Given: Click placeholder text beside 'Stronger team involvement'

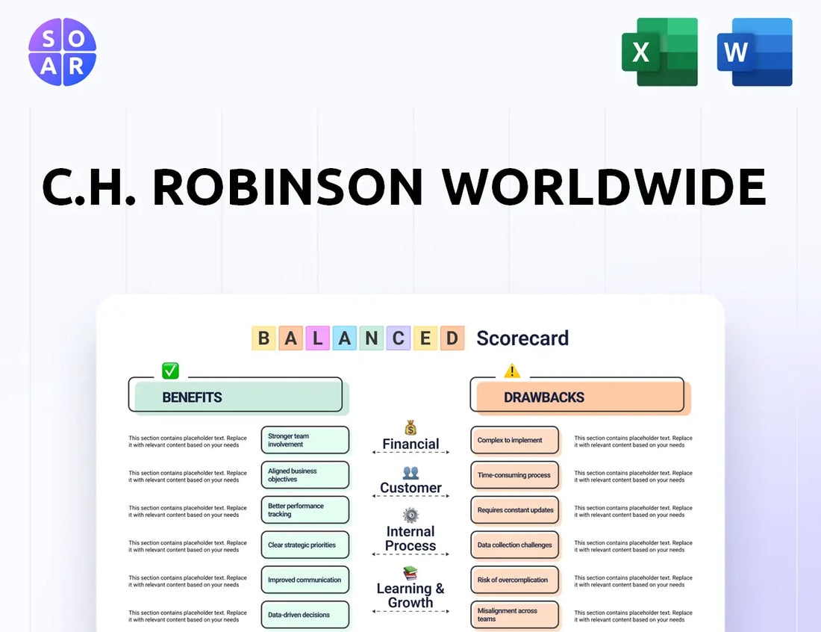Looking at the screenshot, I should click(187, 442).
